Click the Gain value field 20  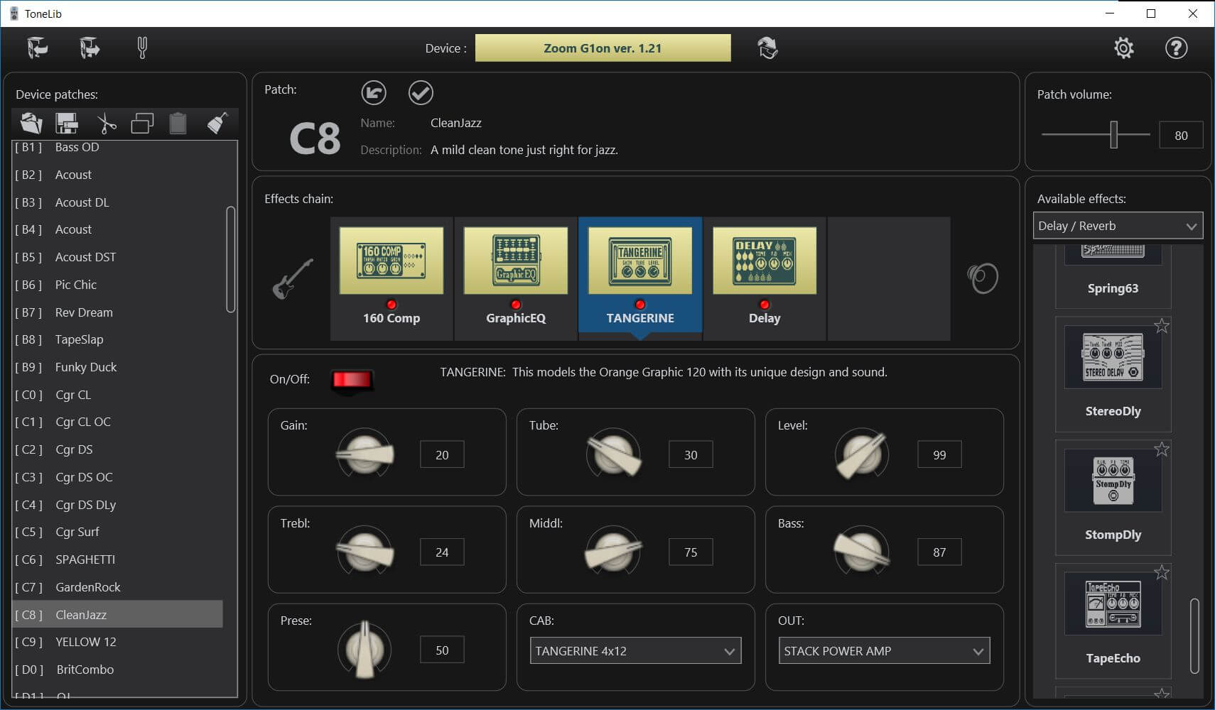point(442,454)
